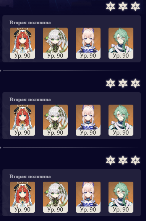Click the 'Вторая половина' heading in the bottom panel
The image size is (146, 221).
tap(30, 176)
